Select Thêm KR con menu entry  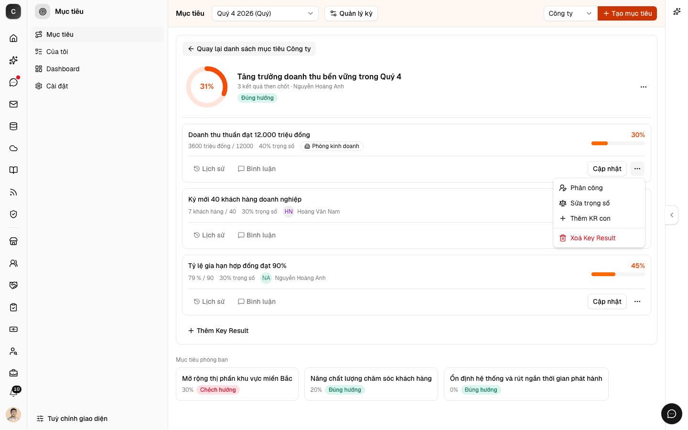pyautogui.click(x=599, y=218)
